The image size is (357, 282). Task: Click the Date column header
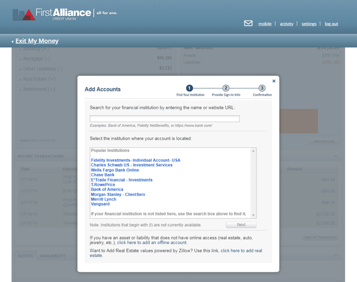point(25,169)
